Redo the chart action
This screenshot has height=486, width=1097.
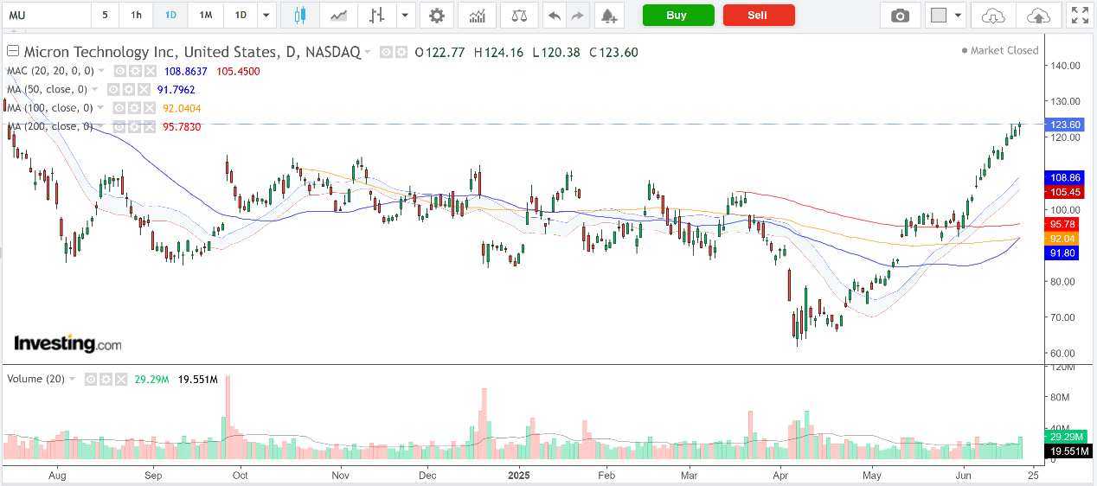pyautogui.click(x=577, y=16)
